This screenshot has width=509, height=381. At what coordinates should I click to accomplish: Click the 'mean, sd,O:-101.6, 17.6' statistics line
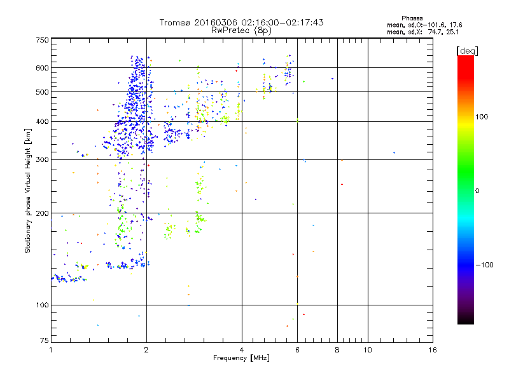coord(424,25)
